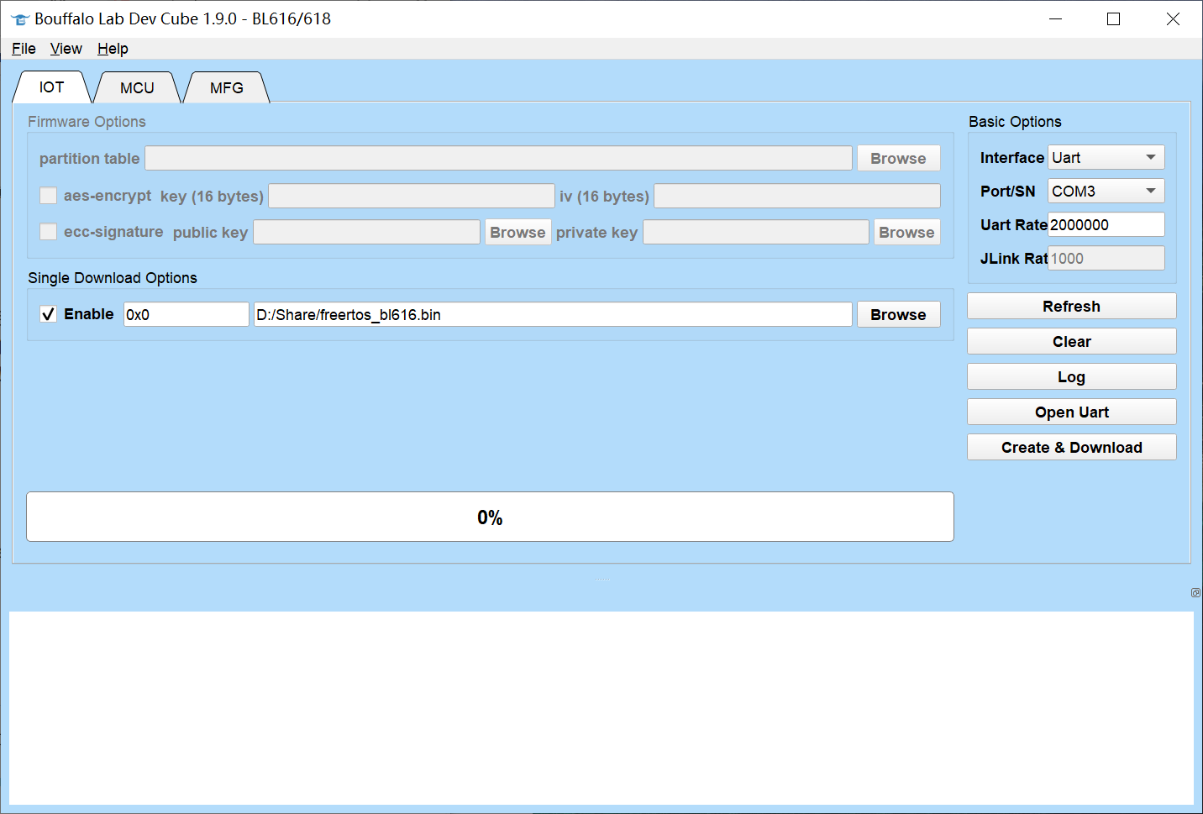
Task: Browse for the single download firmware file
Action: coord(898,315)
